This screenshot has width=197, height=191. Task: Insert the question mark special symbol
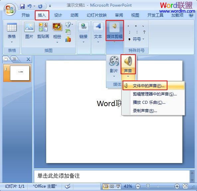pos(145,32)
